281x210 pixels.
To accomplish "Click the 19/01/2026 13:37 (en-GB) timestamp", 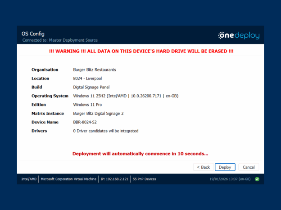I will pyautogui.click(x=230, y=179).
